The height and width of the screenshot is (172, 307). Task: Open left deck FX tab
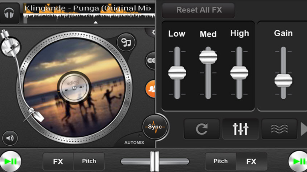[x=58, y=161]
